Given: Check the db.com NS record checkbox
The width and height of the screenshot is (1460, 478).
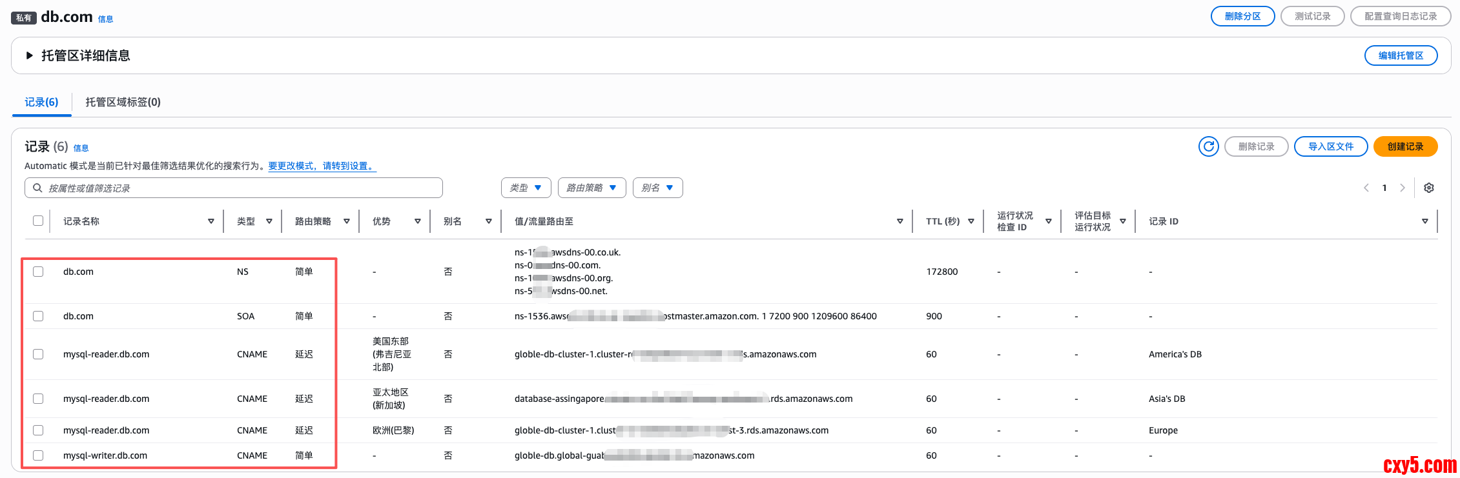Looking at the screenshot, I should [38, 272].
